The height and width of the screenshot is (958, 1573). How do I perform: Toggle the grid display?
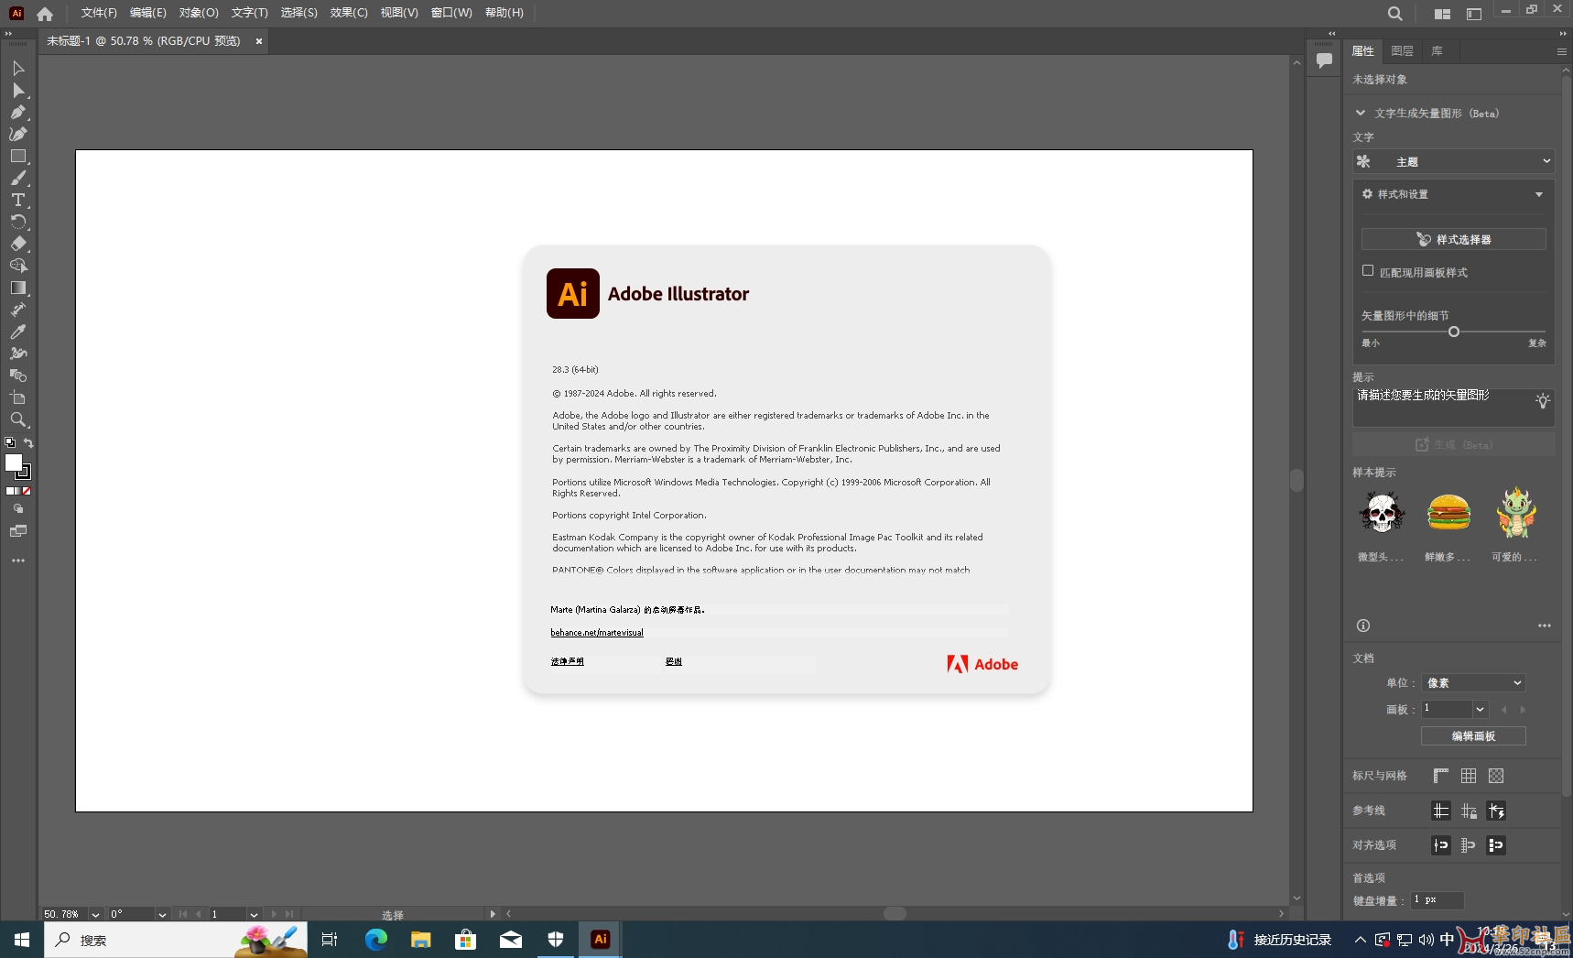(1469, 776)
